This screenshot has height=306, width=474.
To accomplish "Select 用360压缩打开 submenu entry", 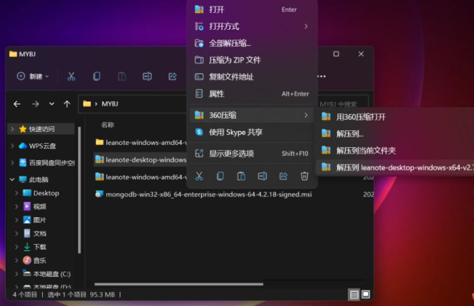I will point(396,117).
